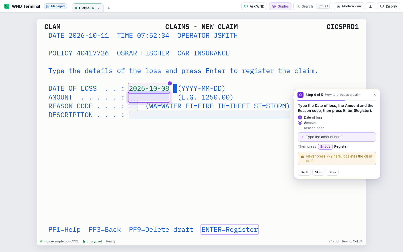Screen dimensions: 403x252
Task: Click the PF1=Help key label
Action: 64,230
